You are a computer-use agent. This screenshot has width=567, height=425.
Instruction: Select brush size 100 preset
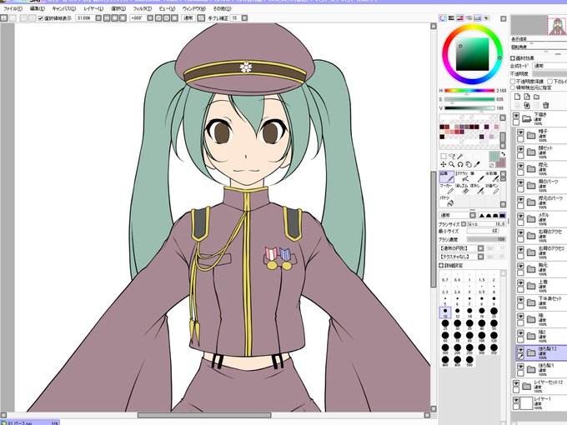coord(482,337)
